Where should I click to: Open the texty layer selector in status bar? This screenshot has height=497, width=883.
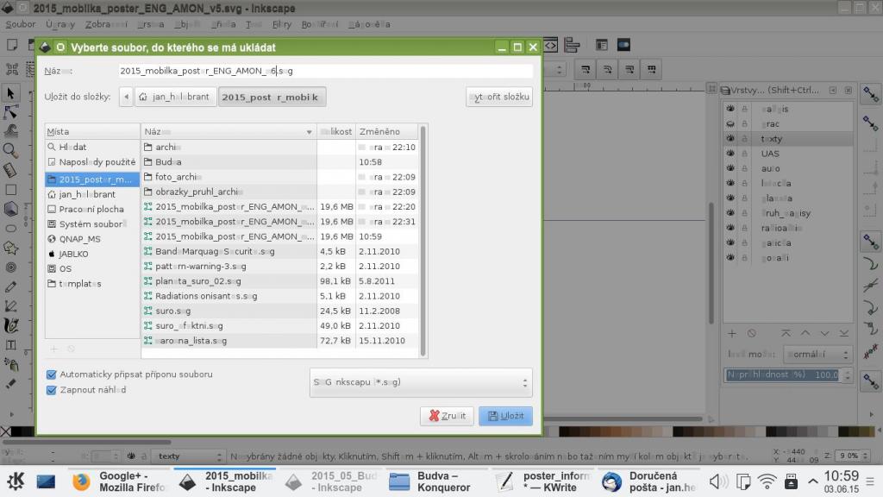[x=189, y=456]
